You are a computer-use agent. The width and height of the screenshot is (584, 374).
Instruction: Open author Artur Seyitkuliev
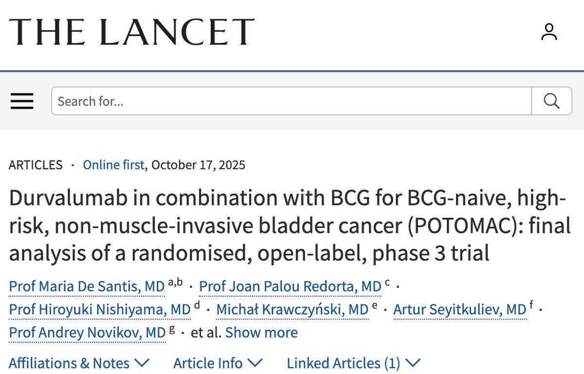[x=459, y=309]
